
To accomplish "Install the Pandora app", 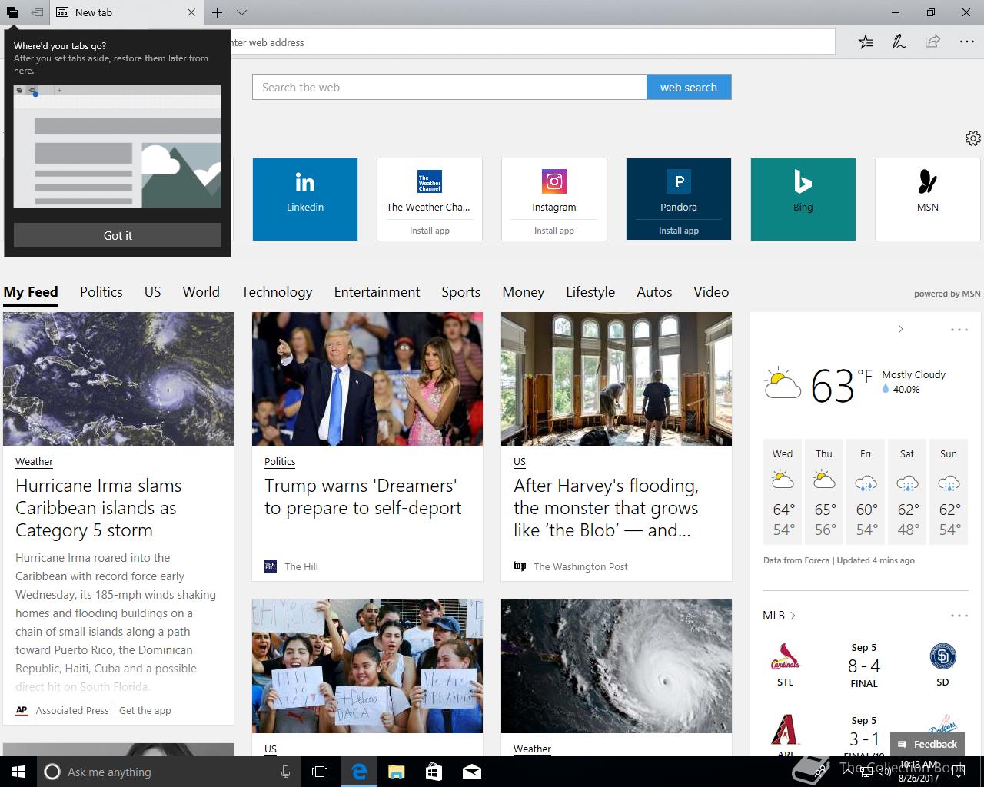I will pyautogui.click(x=678, y=231).
